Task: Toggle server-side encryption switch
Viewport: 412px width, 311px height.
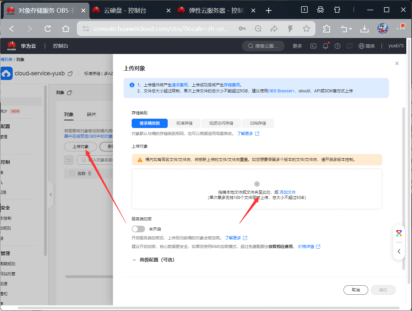Action: (138, 229)
